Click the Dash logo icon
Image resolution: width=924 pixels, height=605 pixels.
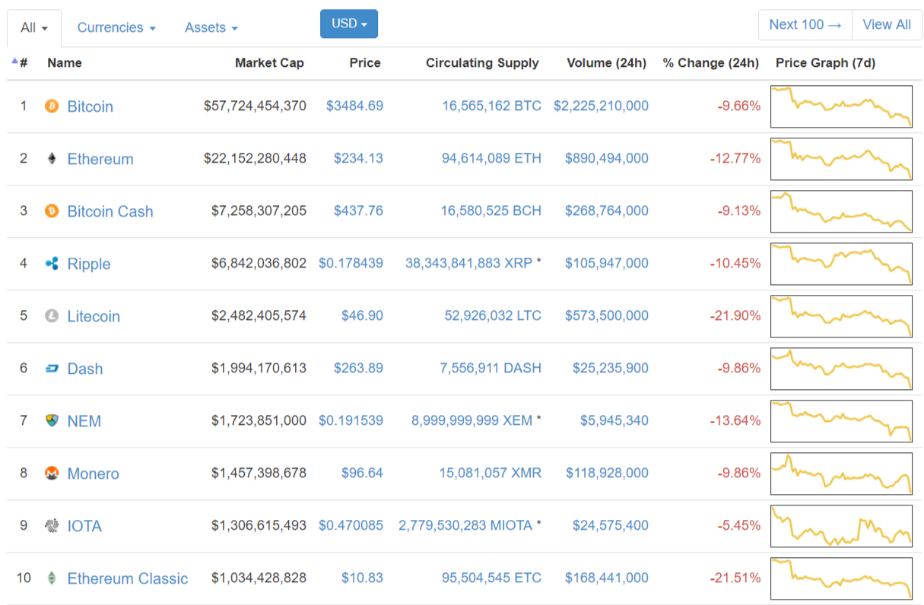52,369
